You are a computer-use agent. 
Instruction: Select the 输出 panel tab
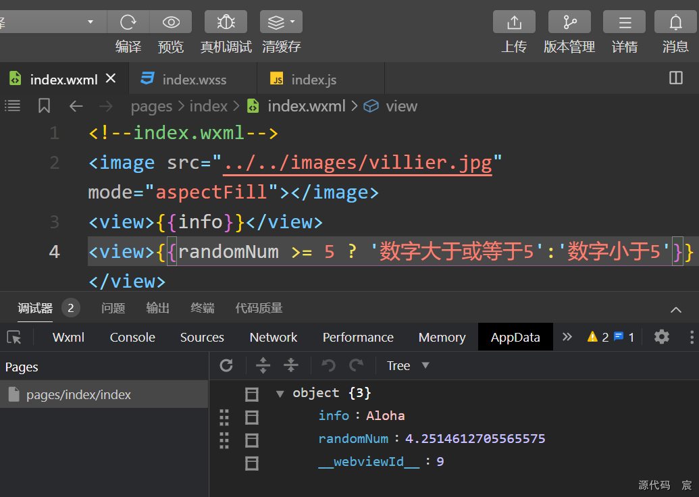158,308
